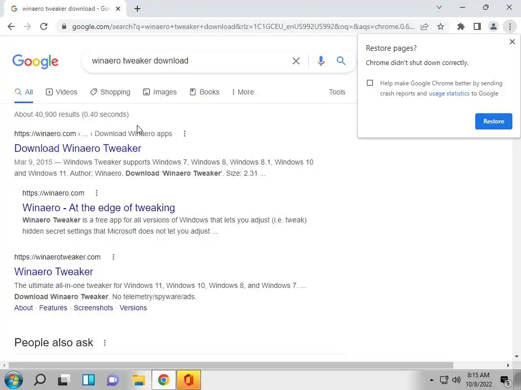This screenshot has width=521, height=390.
Task: Show hidden system tray icons
Action: 431,380
